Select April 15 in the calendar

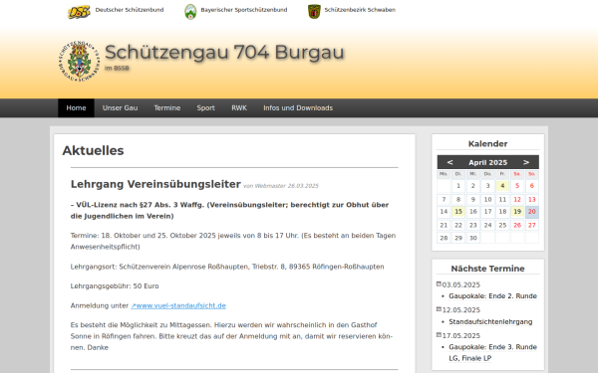pyautogui.click(x=458, y=212)
